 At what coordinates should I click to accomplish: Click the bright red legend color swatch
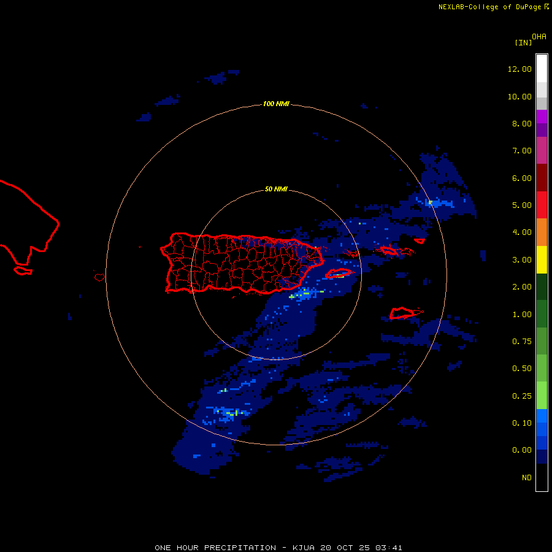542,205
